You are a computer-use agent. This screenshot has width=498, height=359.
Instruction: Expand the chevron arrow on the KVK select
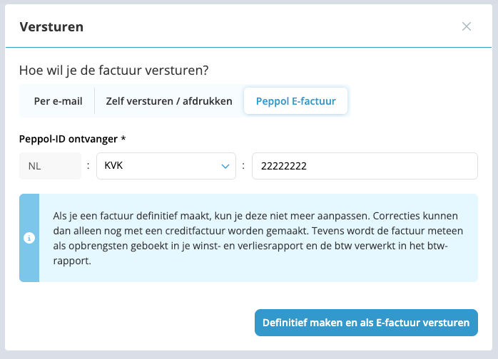pos(225,166)
